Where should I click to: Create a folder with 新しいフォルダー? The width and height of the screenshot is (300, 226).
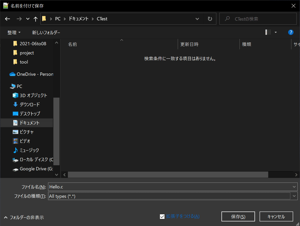pyautogui.click(x=46, y=33)
